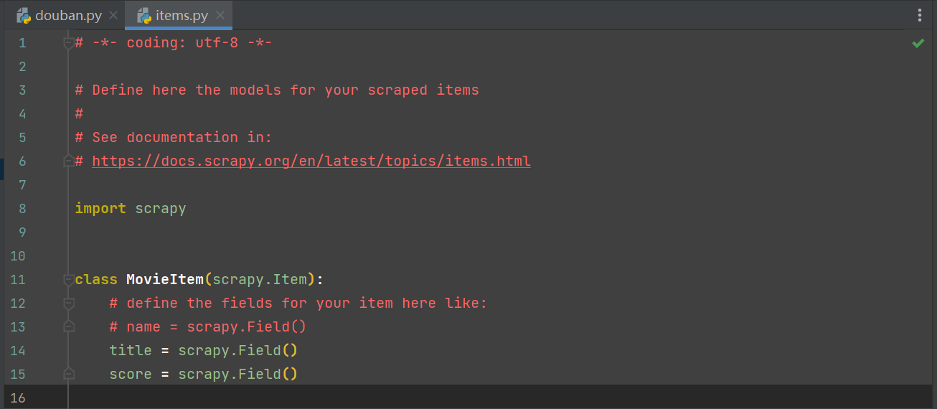Click the green inspection checkmark icon
937x409 pixels.
tap(918, 44)
